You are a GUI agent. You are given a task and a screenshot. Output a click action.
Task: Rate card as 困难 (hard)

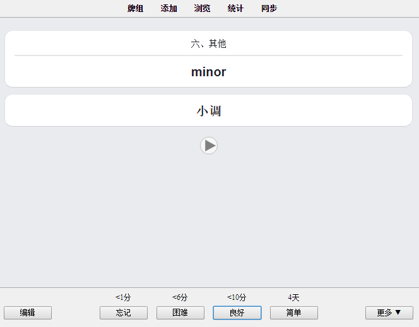coord(180,313)
